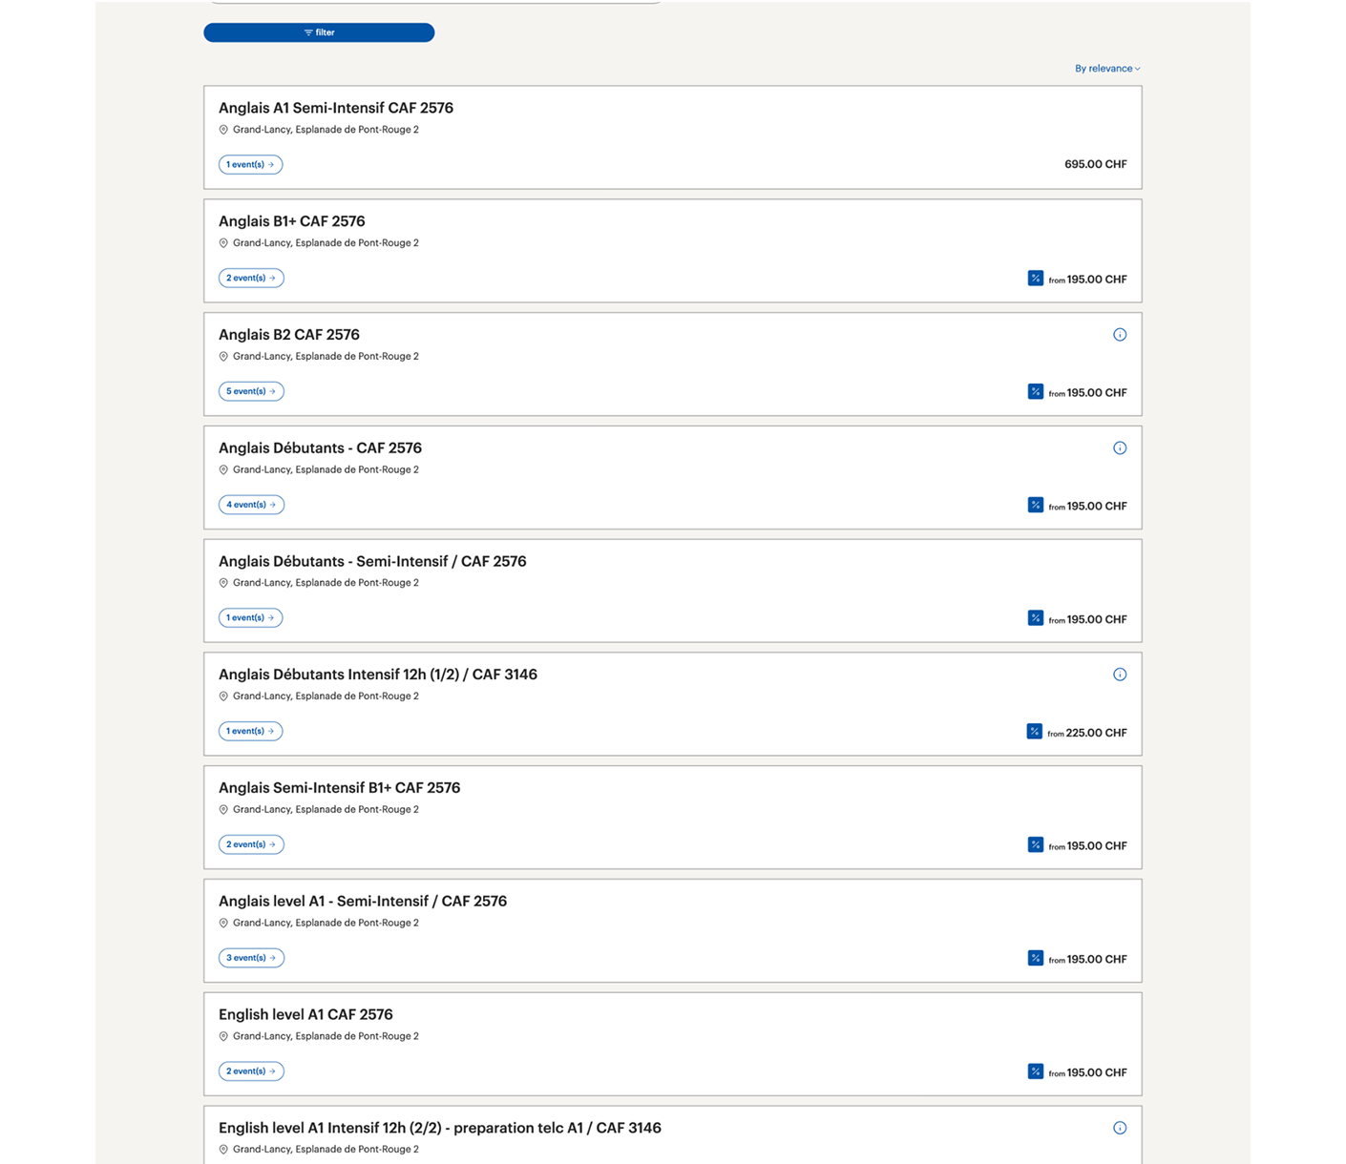Click discount icon on Anglais Débutants Intensif 12h

(x=1035, y=732)
